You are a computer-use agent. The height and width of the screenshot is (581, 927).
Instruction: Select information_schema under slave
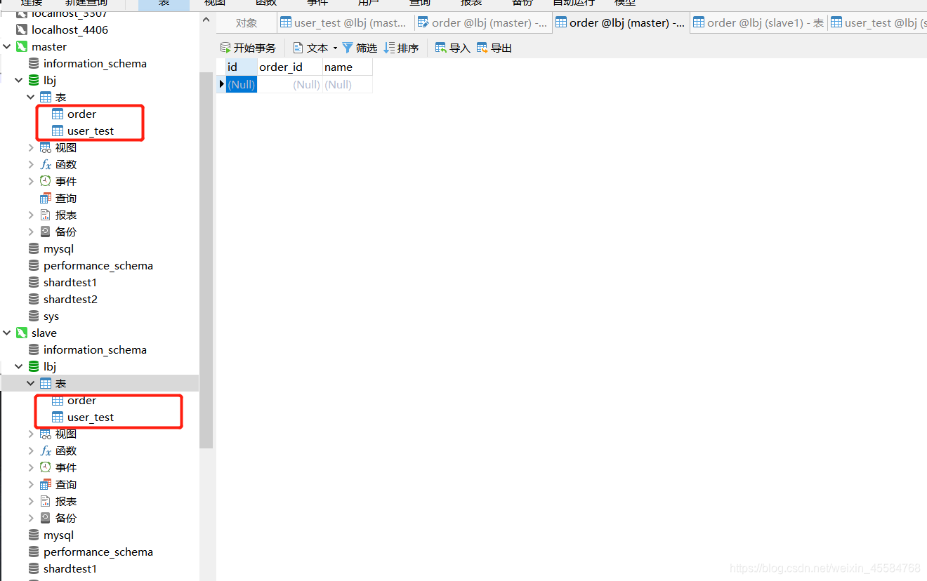(x=95, y=349)
